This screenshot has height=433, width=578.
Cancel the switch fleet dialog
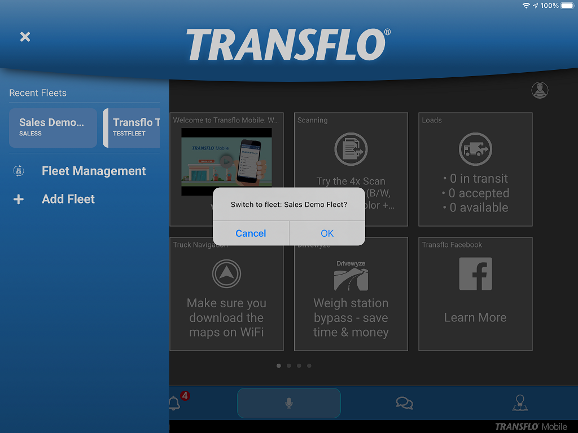[x=251, y=233]
